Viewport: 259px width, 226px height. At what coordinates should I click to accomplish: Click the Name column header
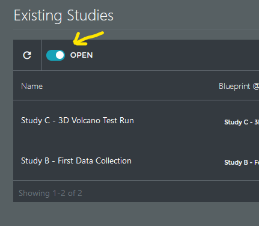[x=32, y=87]
